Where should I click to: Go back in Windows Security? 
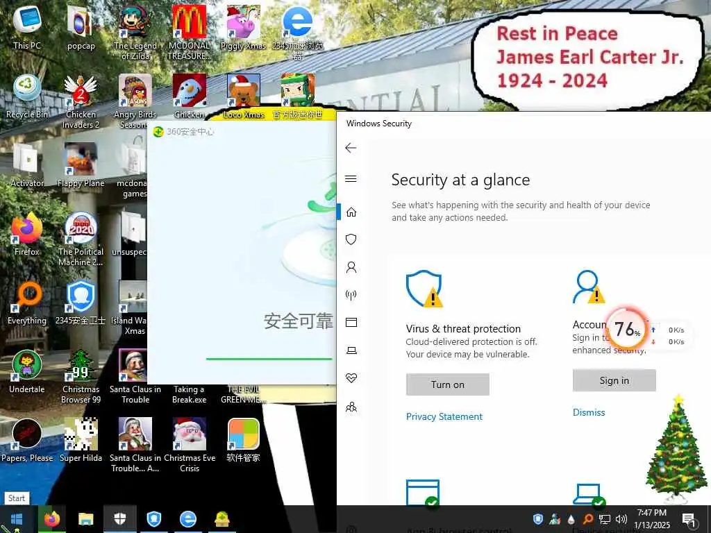point(351,148)
